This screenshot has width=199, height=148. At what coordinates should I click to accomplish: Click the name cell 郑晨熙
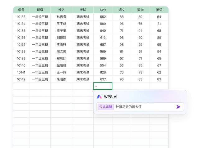[x=61, y=59]
